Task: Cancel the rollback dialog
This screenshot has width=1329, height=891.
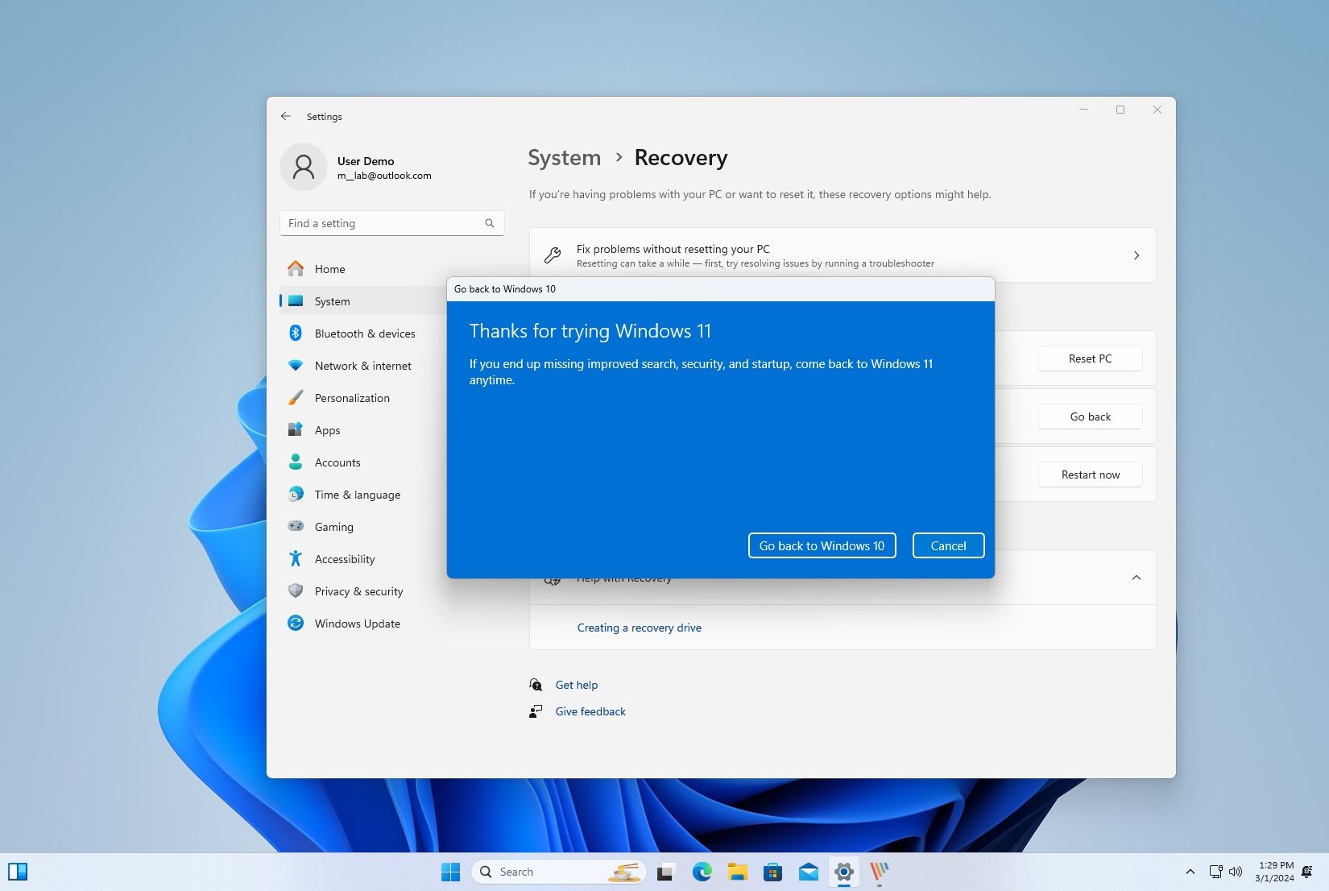Action: coord(948,545)
